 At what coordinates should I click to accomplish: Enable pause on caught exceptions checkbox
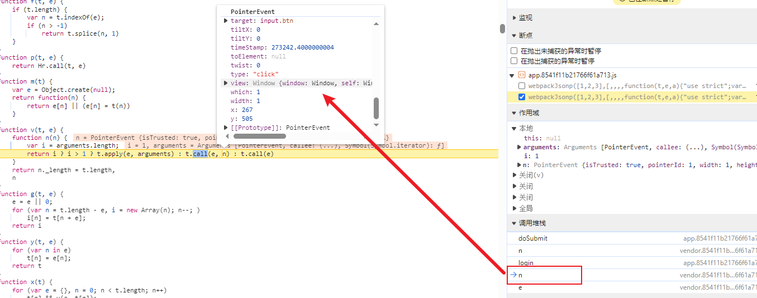(x=514, y=61)
